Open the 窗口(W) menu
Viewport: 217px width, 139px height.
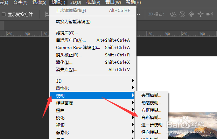point(113,2)
